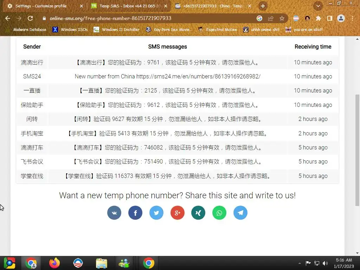Open a new browser tab
The height and width of the screenshot is (270, 360).
pyautogui.click(x=263, y=6)
